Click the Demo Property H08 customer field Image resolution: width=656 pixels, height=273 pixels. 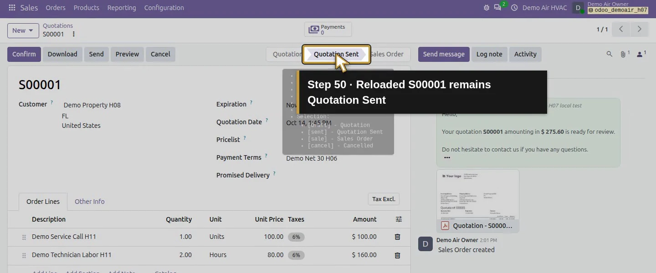coord(92,105)
